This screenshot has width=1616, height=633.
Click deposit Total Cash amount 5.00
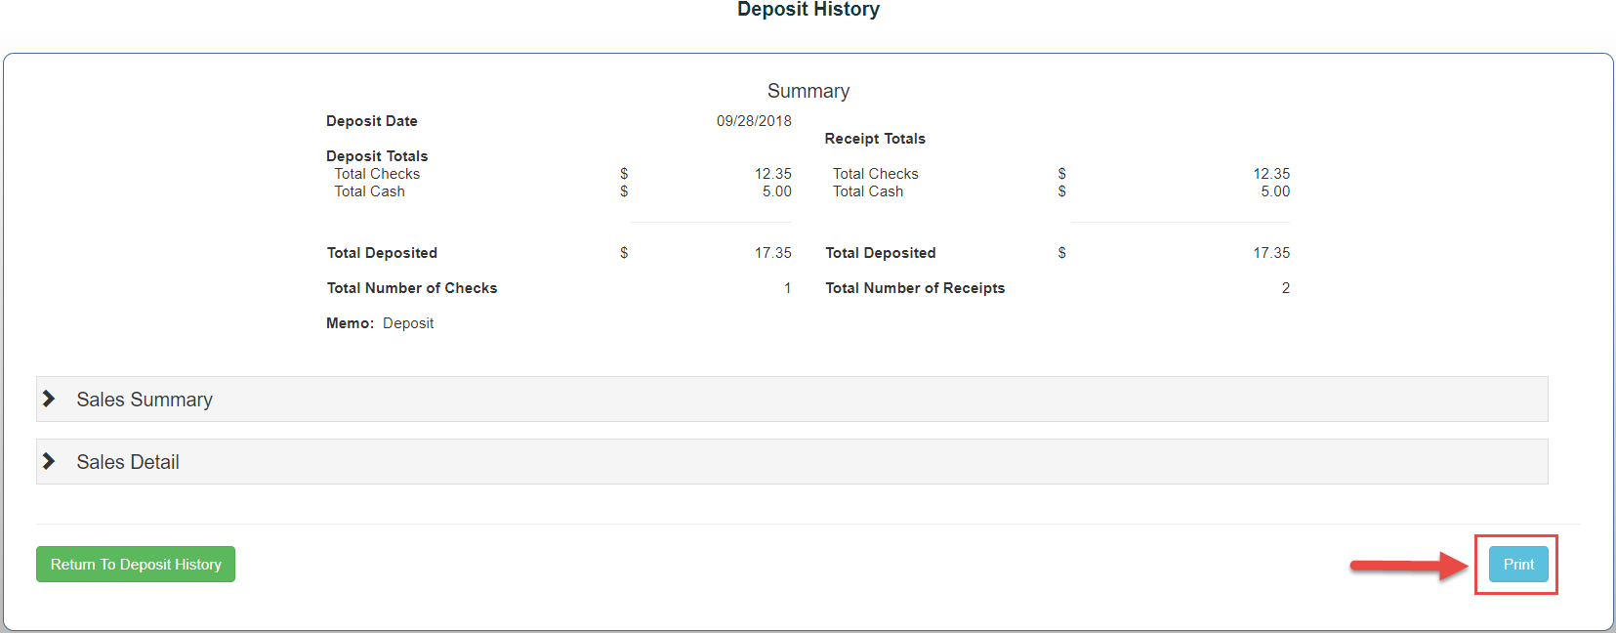click(777, 191)
